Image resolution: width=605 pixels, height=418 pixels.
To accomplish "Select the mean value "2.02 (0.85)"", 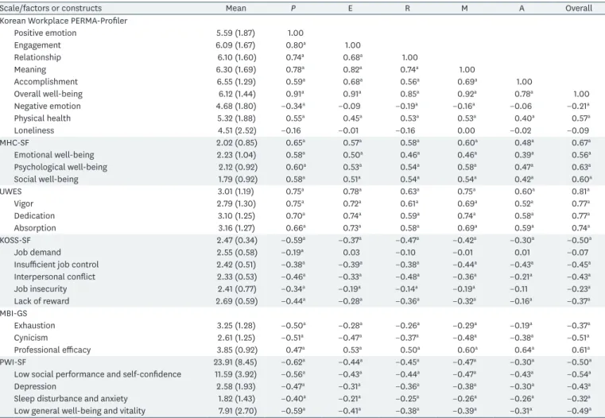I will coord(236,143).
